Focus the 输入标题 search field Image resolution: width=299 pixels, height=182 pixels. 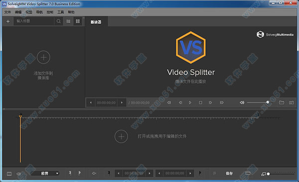[34, 21]
